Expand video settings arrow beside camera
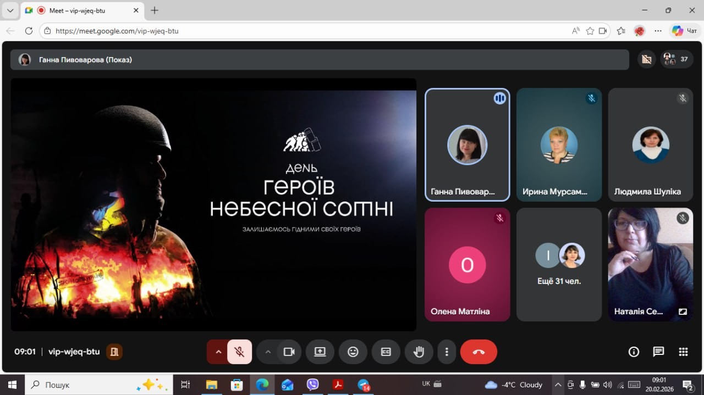Image resolution: width=704 pixels, height=395 pixels. [x=268, y=352]
